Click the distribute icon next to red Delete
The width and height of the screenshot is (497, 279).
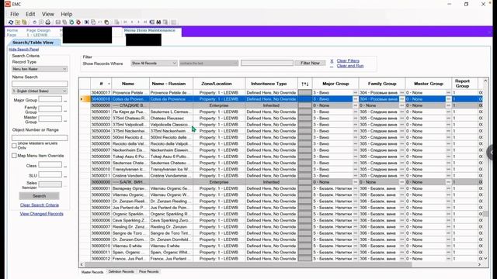click(x=86, y=22)
